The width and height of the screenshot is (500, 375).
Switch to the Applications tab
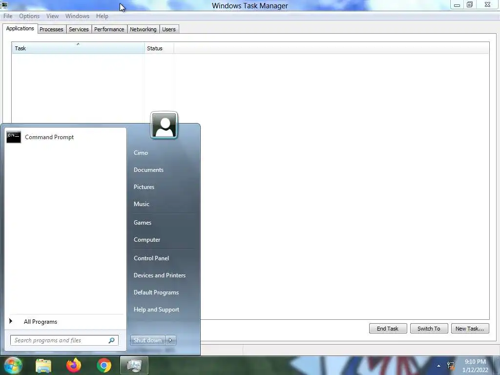pos(20,28)
